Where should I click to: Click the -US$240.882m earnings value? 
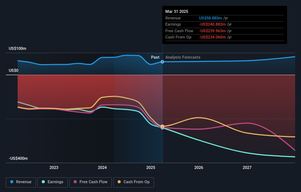pos(212,24)
